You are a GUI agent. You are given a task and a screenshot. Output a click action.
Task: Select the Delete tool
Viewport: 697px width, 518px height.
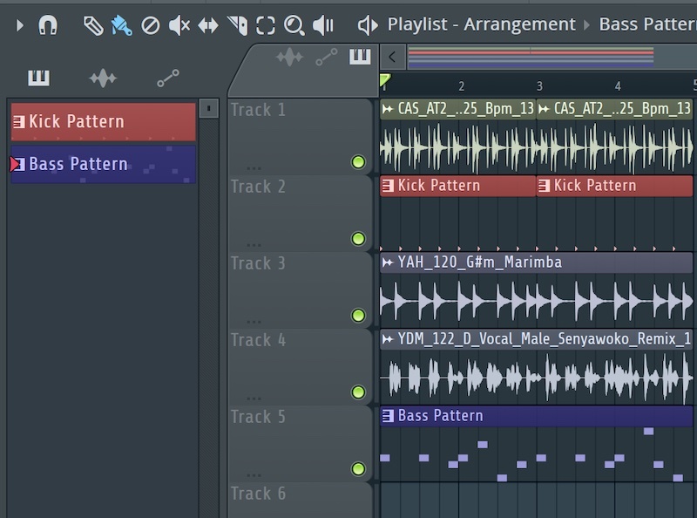150,25
